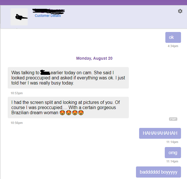Click the first heart-eyes emoji
The width and height of the screenshot is (187, 179).
click(62, 112)
